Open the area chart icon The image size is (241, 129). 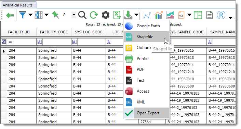click(170, 15)
